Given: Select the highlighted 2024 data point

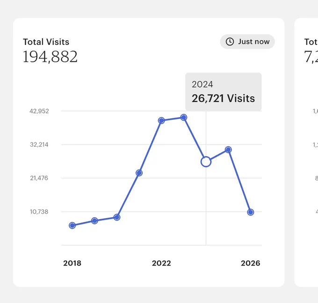Looking at the screenshot, I should (x=206, y=162).
